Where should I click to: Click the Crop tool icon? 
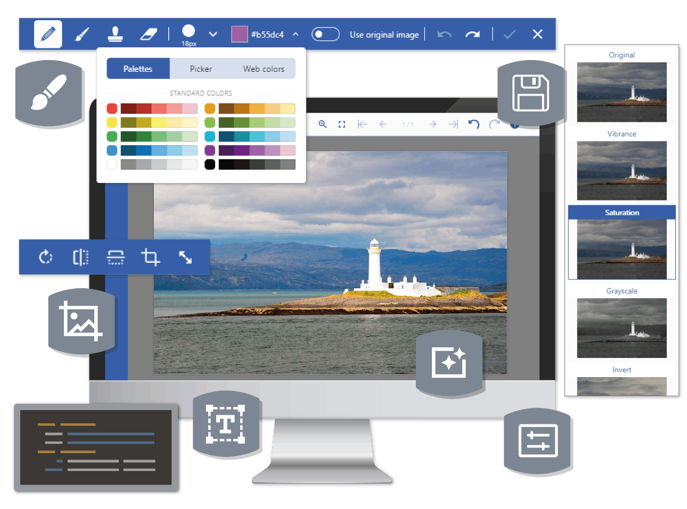(150, 257)
